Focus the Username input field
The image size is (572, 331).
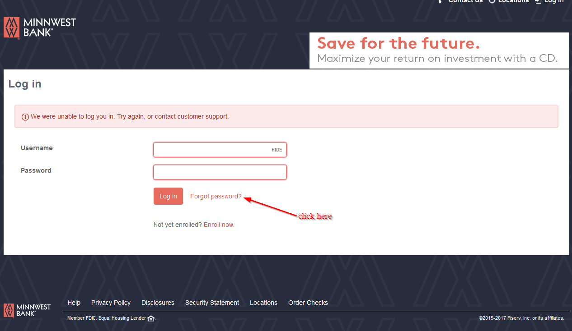pyautogui.click(x=220, y=150)
